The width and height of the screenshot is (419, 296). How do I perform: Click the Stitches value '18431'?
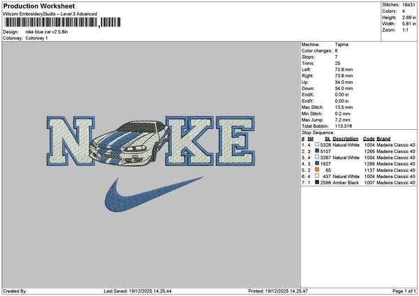409,5
